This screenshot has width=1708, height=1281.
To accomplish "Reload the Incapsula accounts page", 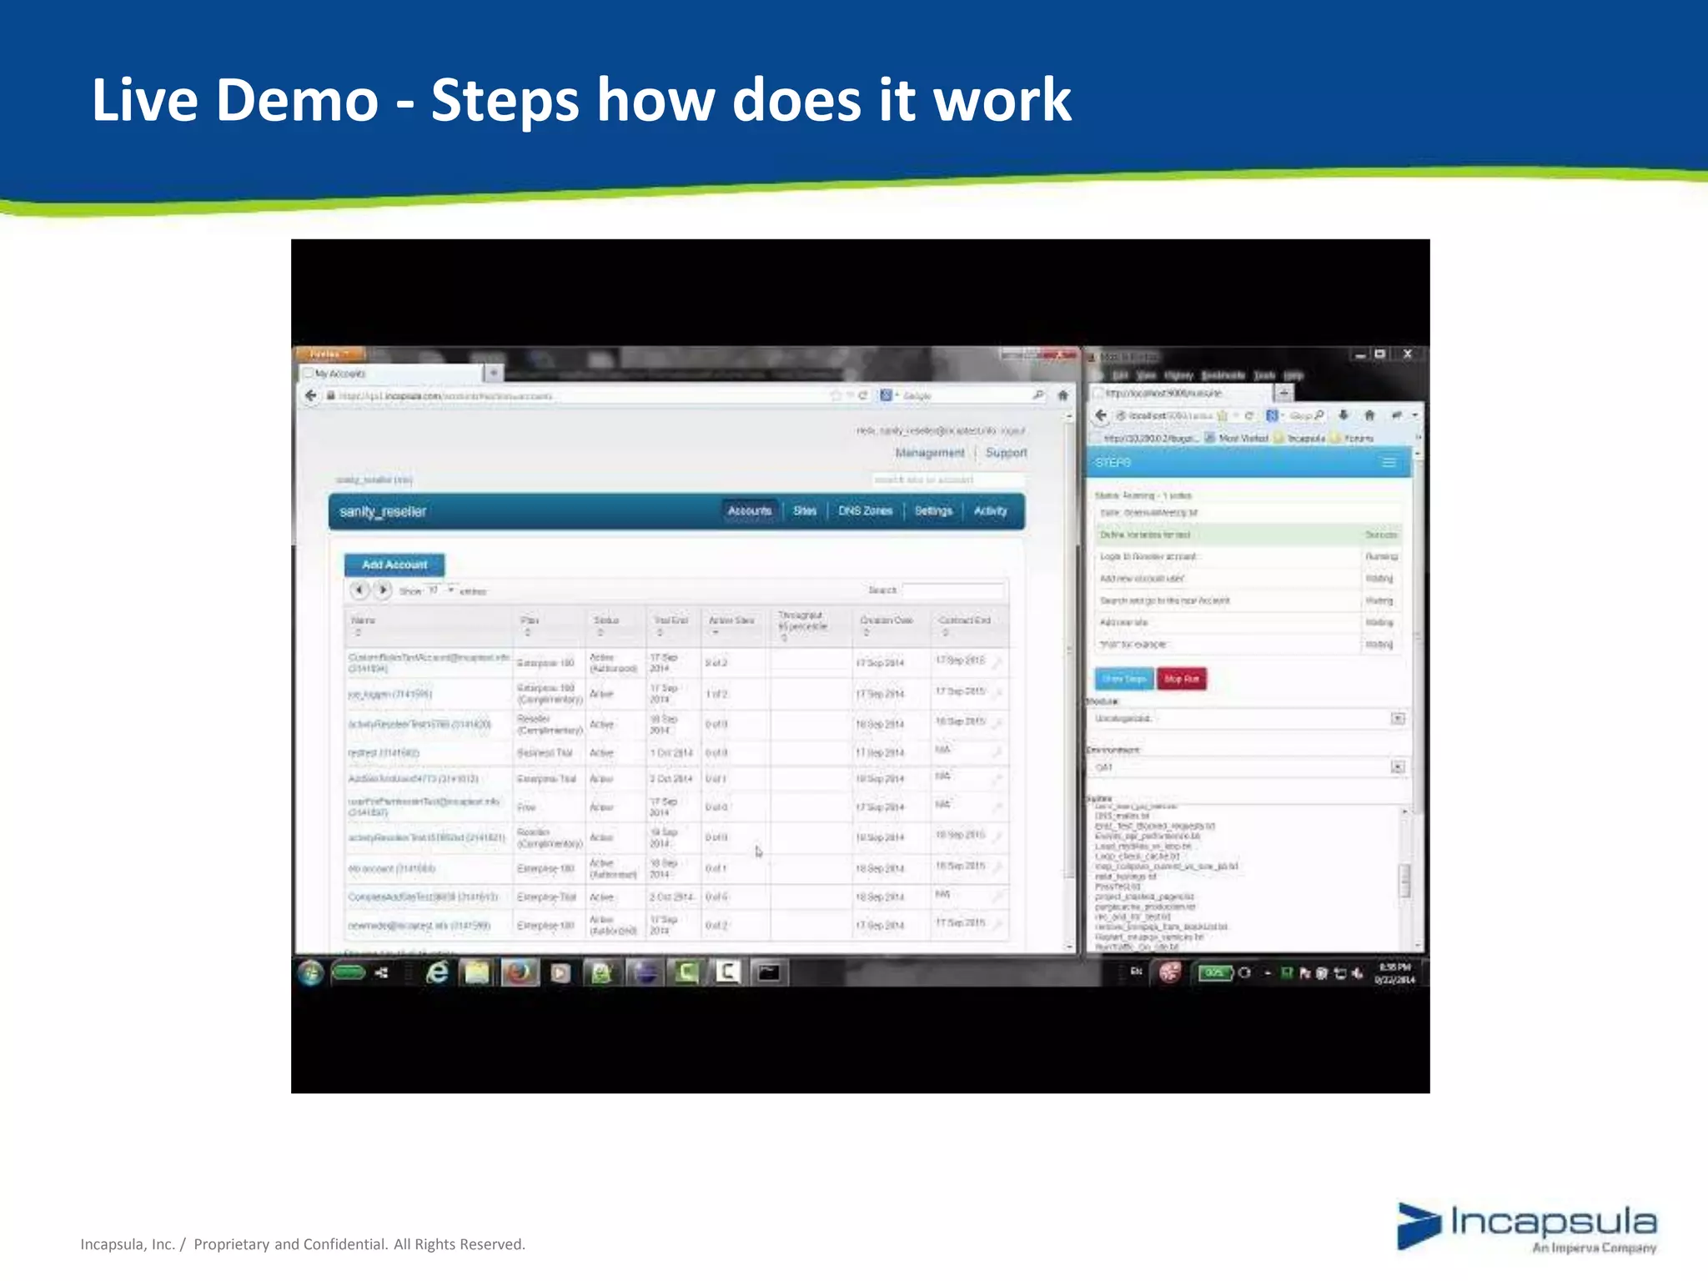I will [863, 395].
